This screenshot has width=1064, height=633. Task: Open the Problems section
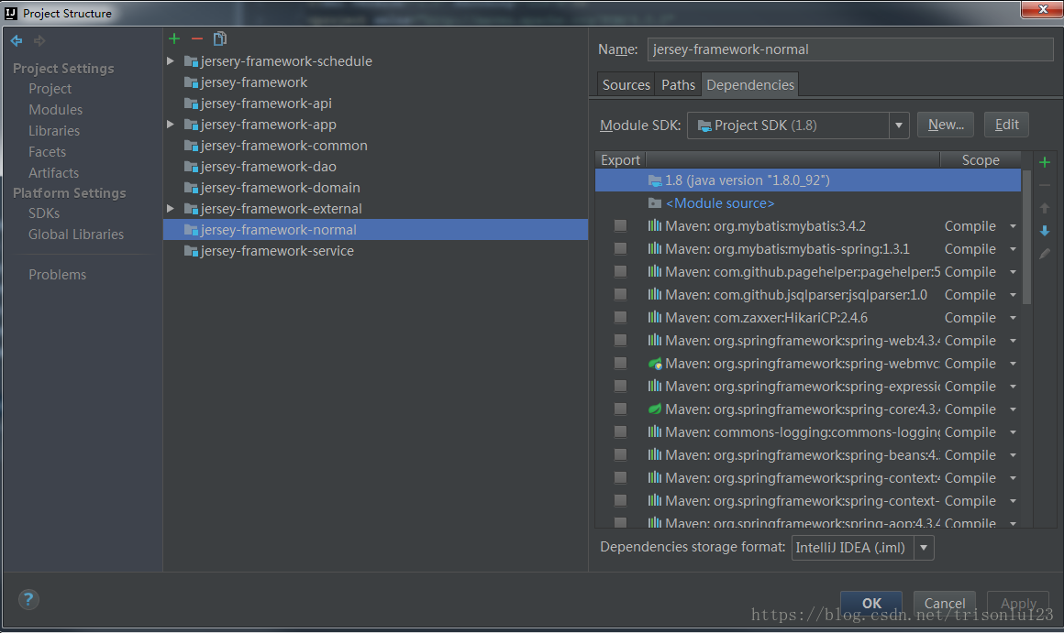point(57,275)
